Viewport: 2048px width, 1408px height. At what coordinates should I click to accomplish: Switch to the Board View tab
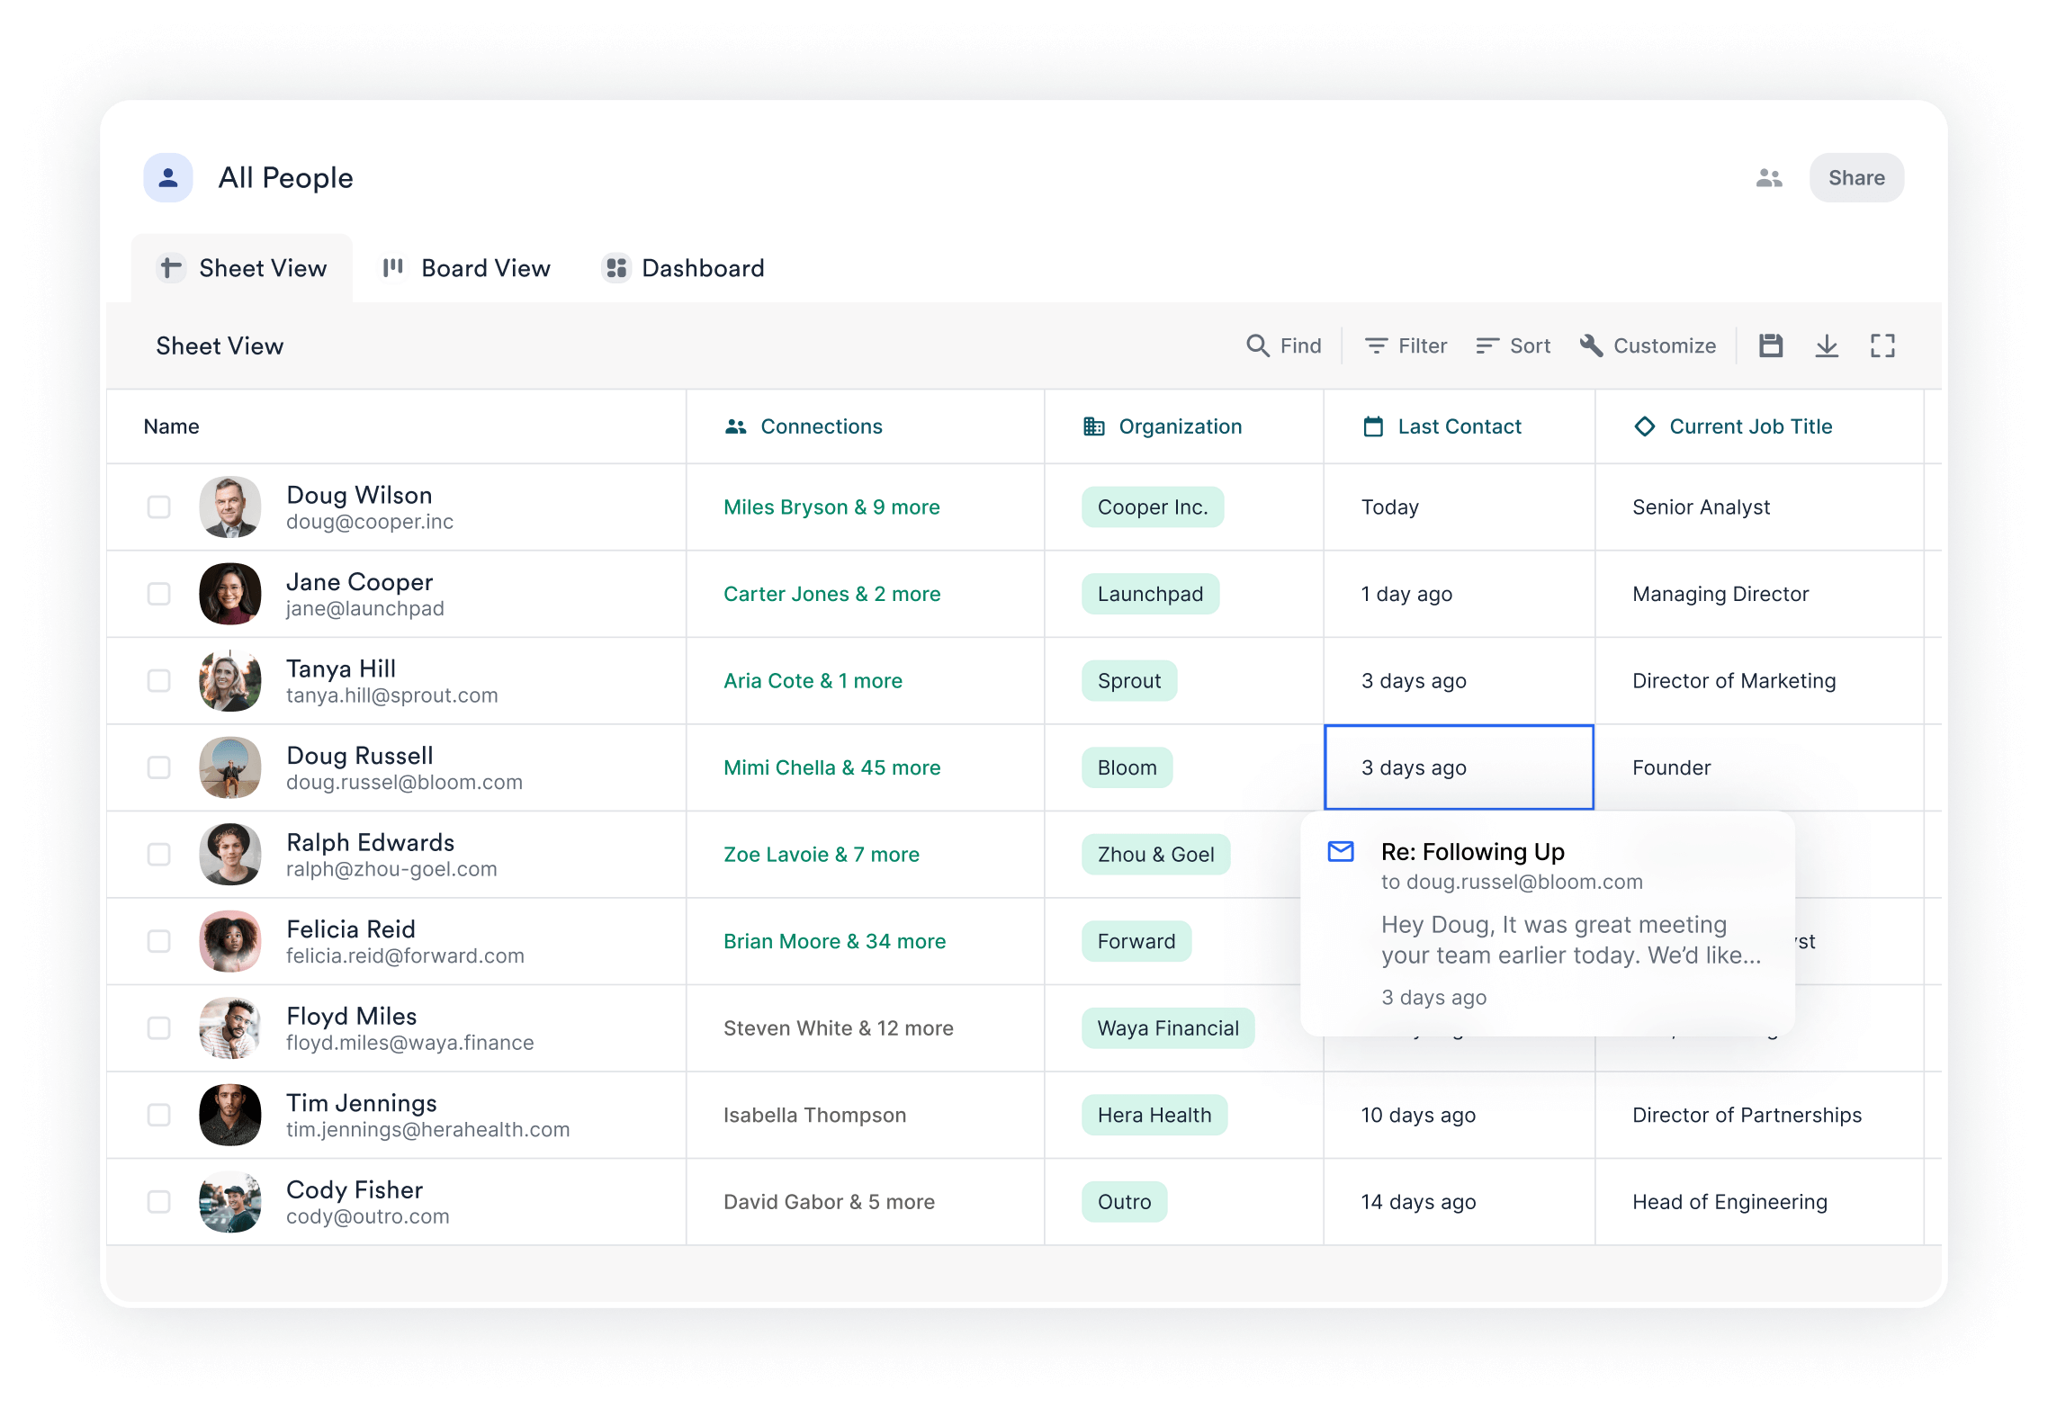tap(466, 268)
